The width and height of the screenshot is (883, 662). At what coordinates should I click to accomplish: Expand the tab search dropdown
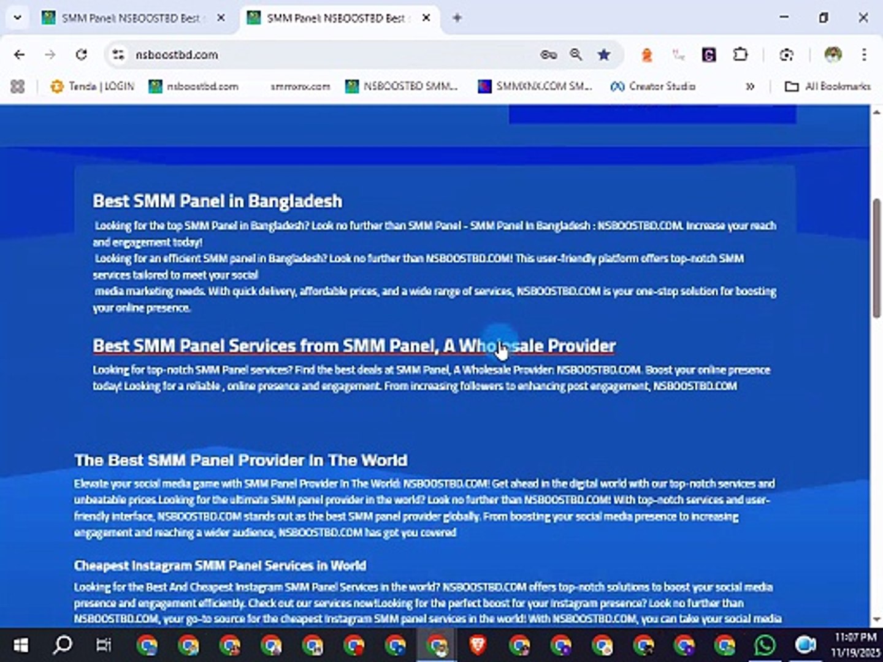click(17, 18)
